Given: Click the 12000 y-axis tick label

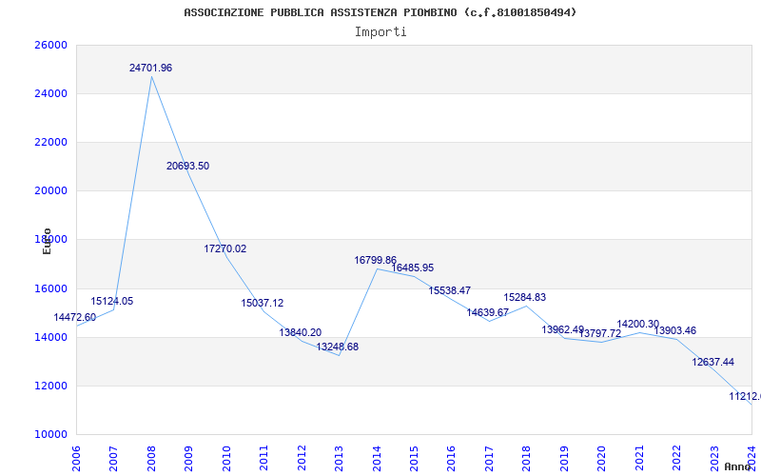Looking at the screenshot, I should pos(50,386).
